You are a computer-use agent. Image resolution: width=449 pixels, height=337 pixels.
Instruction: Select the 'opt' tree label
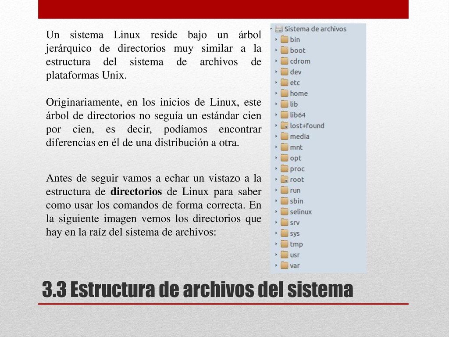pos(296,158)
